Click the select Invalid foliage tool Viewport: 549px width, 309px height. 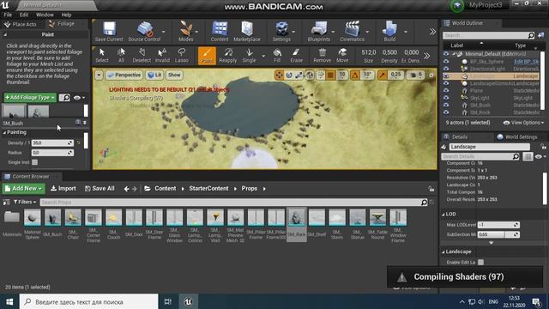(x=162, y=55)
